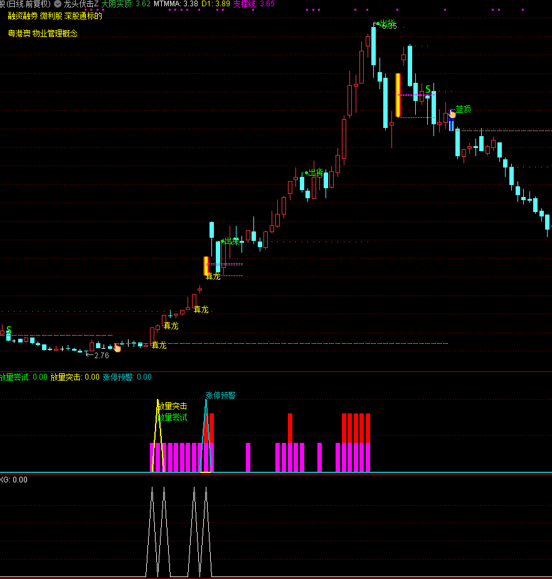Click the 支撑线 value in the header
The width and height of the screenshot is (552, 579).
coord(267,4)
